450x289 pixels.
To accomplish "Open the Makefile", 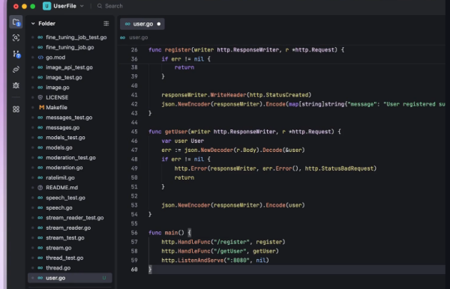I will coord(56,107).
